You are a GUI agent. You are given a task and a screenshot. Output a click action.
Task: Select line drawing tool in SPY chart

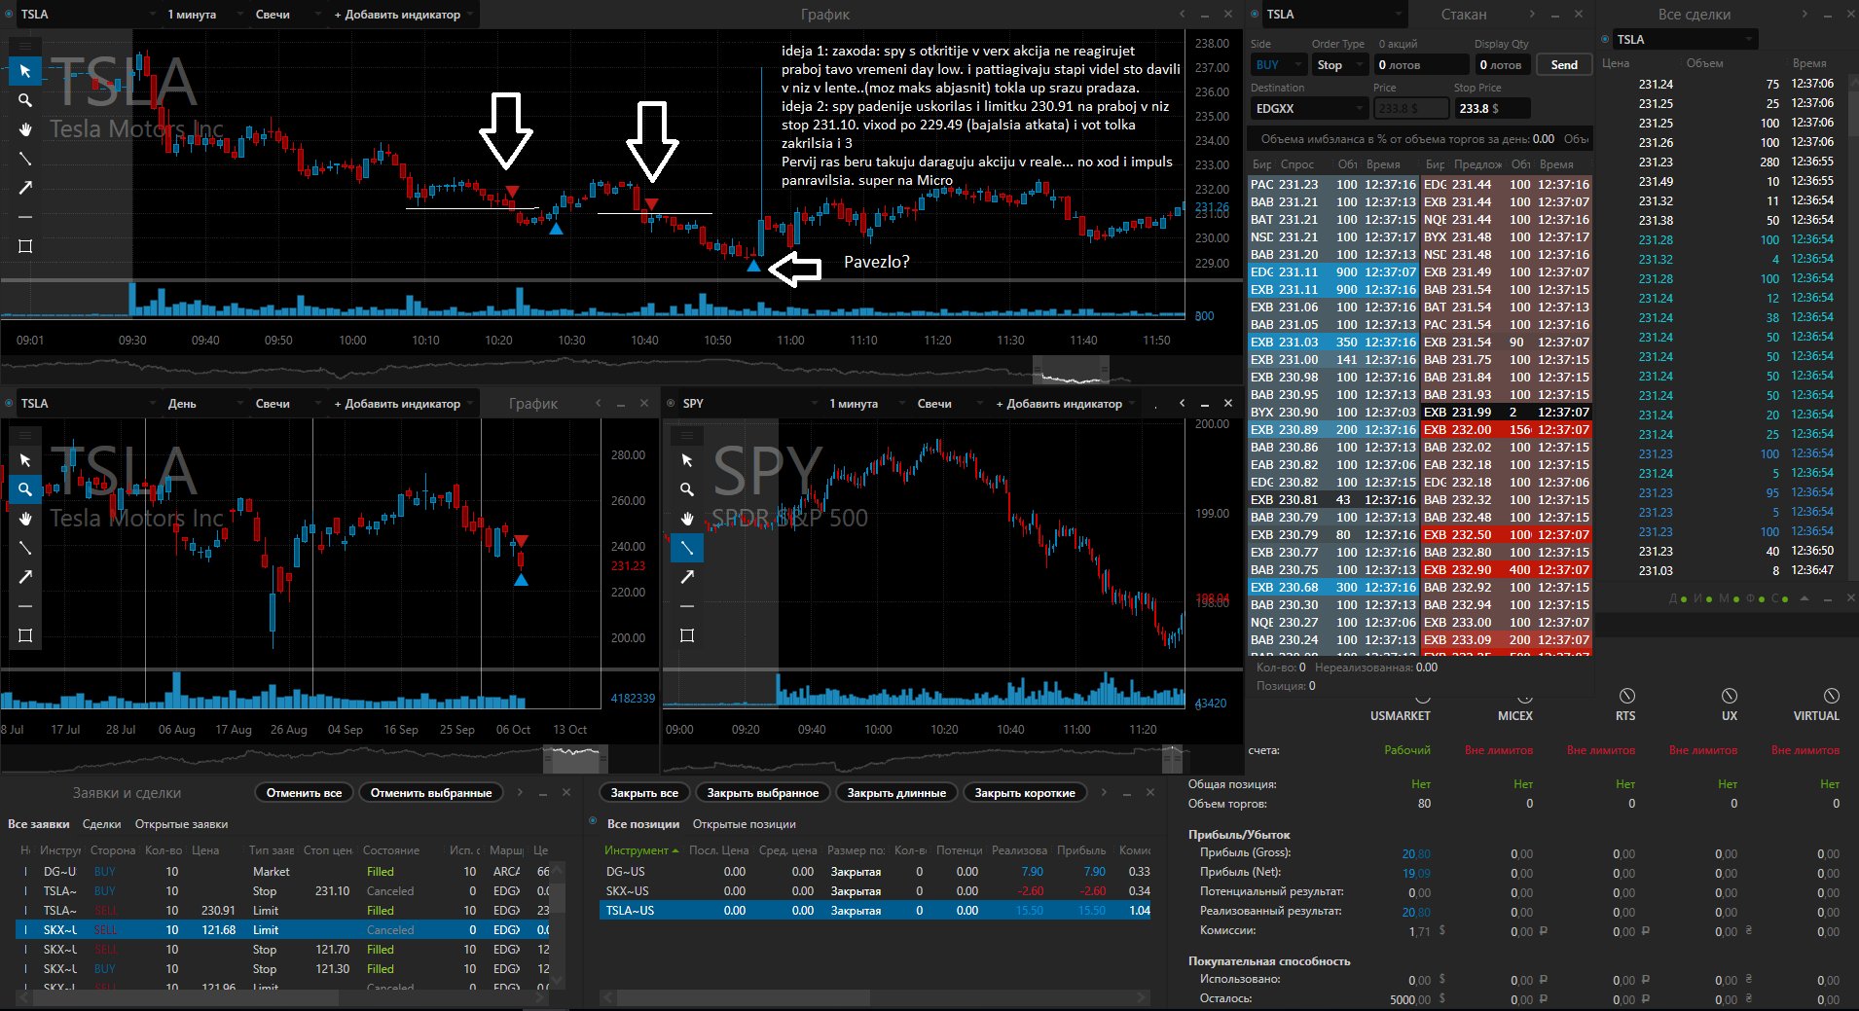(x=687, y=548)
